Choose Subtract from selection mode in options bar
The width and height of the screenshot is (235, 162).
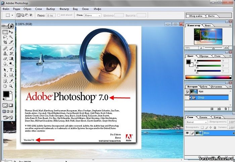(x=27, y=15)
